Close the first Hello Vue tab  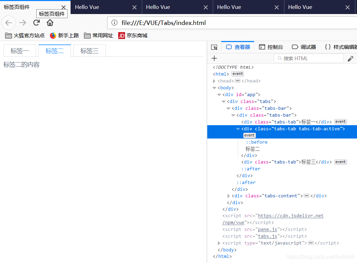point(135,7)
